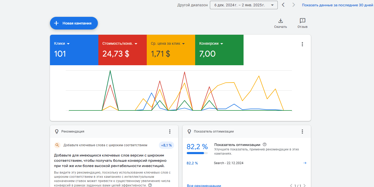Click large 82,2 % optimization score
The image size is (374, 187).
197,146
